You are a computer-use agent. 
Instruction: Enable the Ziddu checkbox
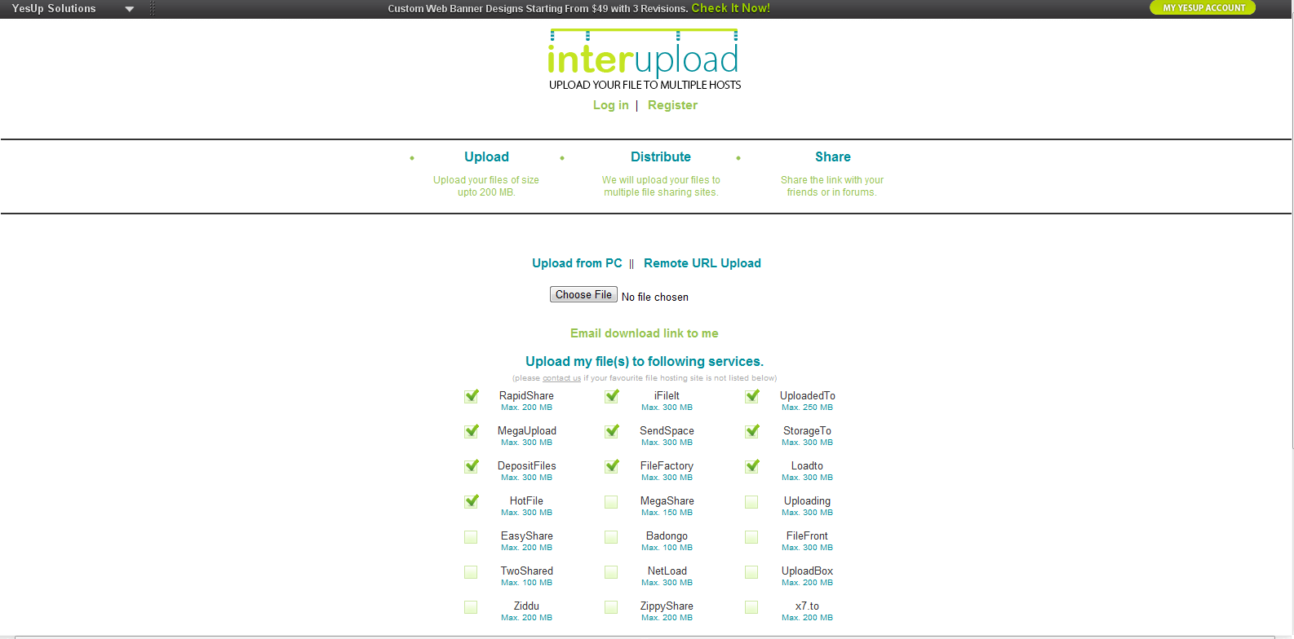(471, 607)
